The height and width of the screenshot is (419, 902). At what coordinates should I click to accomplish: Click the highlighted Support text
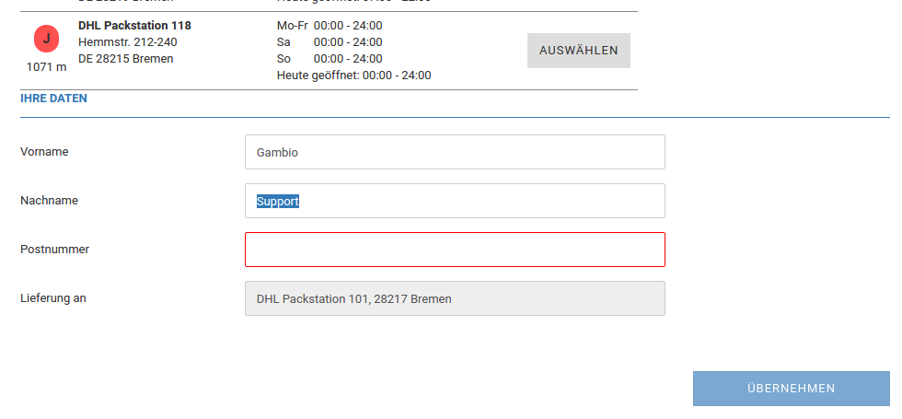[x=278, y=201]
